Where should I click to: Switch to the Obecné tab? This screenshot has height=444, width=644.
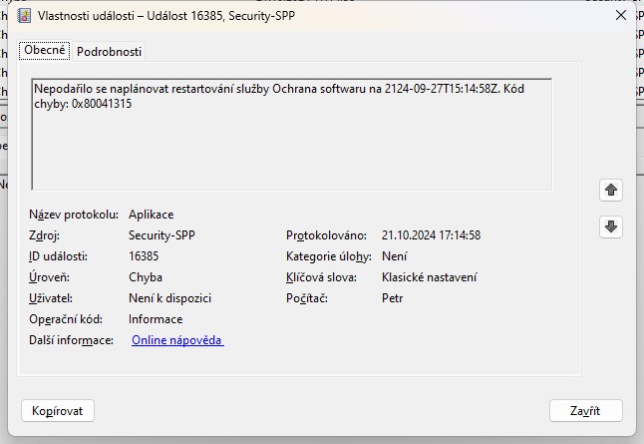(45, 51)
